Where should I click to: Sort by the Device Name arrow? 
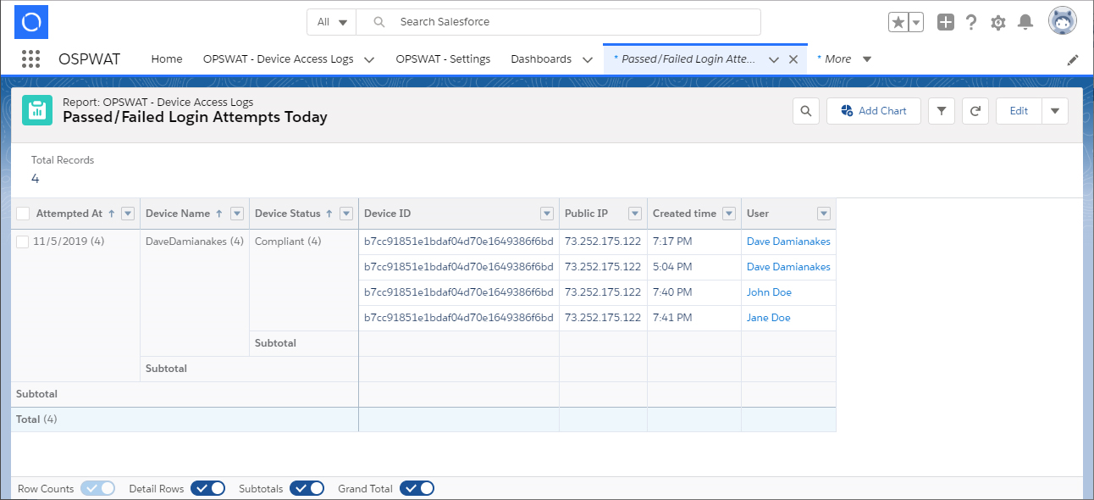(220, 214)
